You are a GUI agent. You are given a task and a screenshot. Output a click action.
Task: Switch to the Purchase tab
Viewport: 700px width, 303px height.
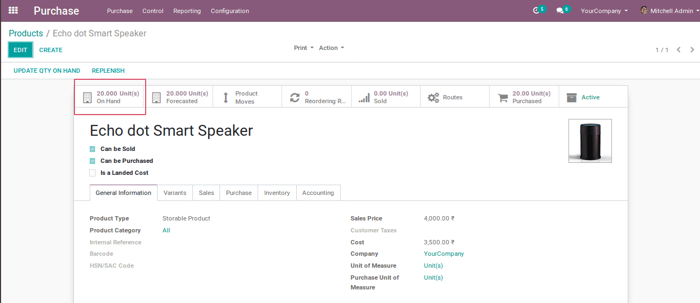(x=239, y=193)
